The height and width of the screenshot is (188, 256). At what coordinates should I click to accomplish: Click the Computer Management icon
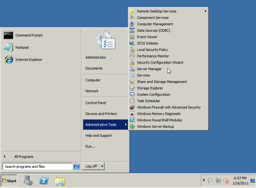coord(132,24)
